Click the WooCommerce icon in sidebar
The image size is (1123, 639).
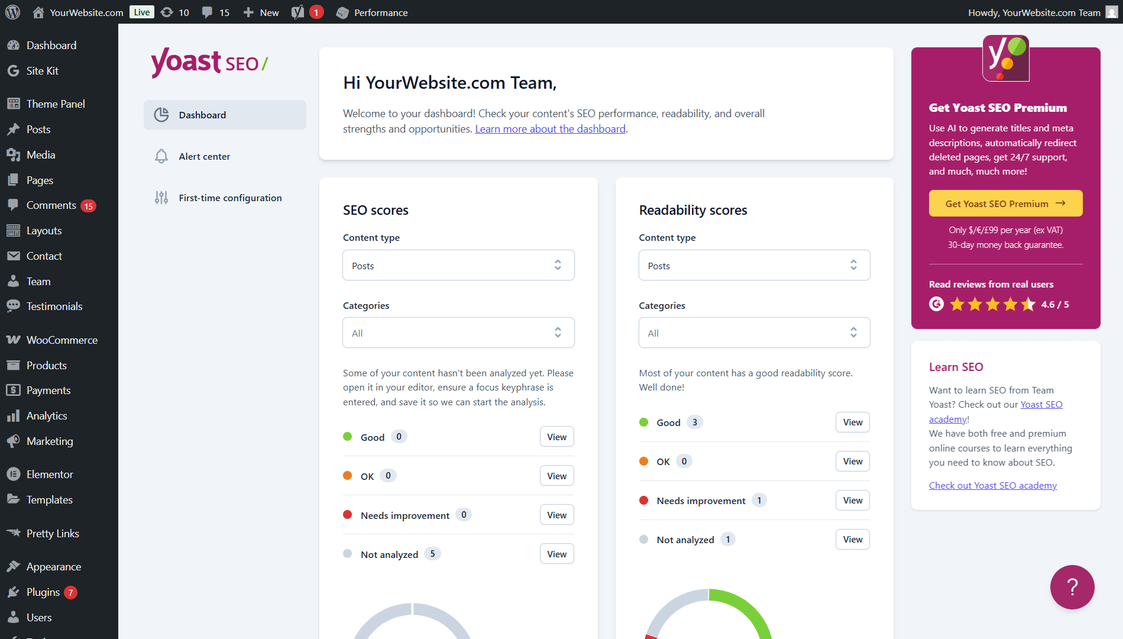pos(13,340)
